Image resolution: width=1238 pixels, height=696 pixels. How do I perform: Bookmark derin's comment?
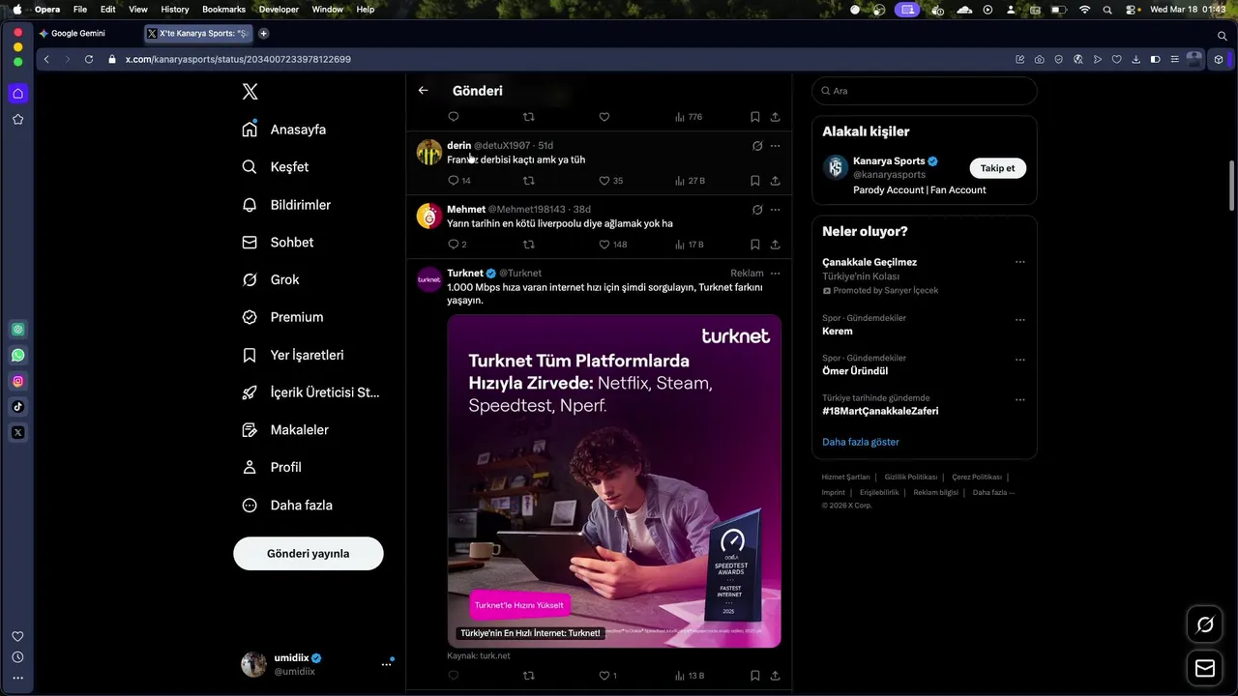point(755,181)
